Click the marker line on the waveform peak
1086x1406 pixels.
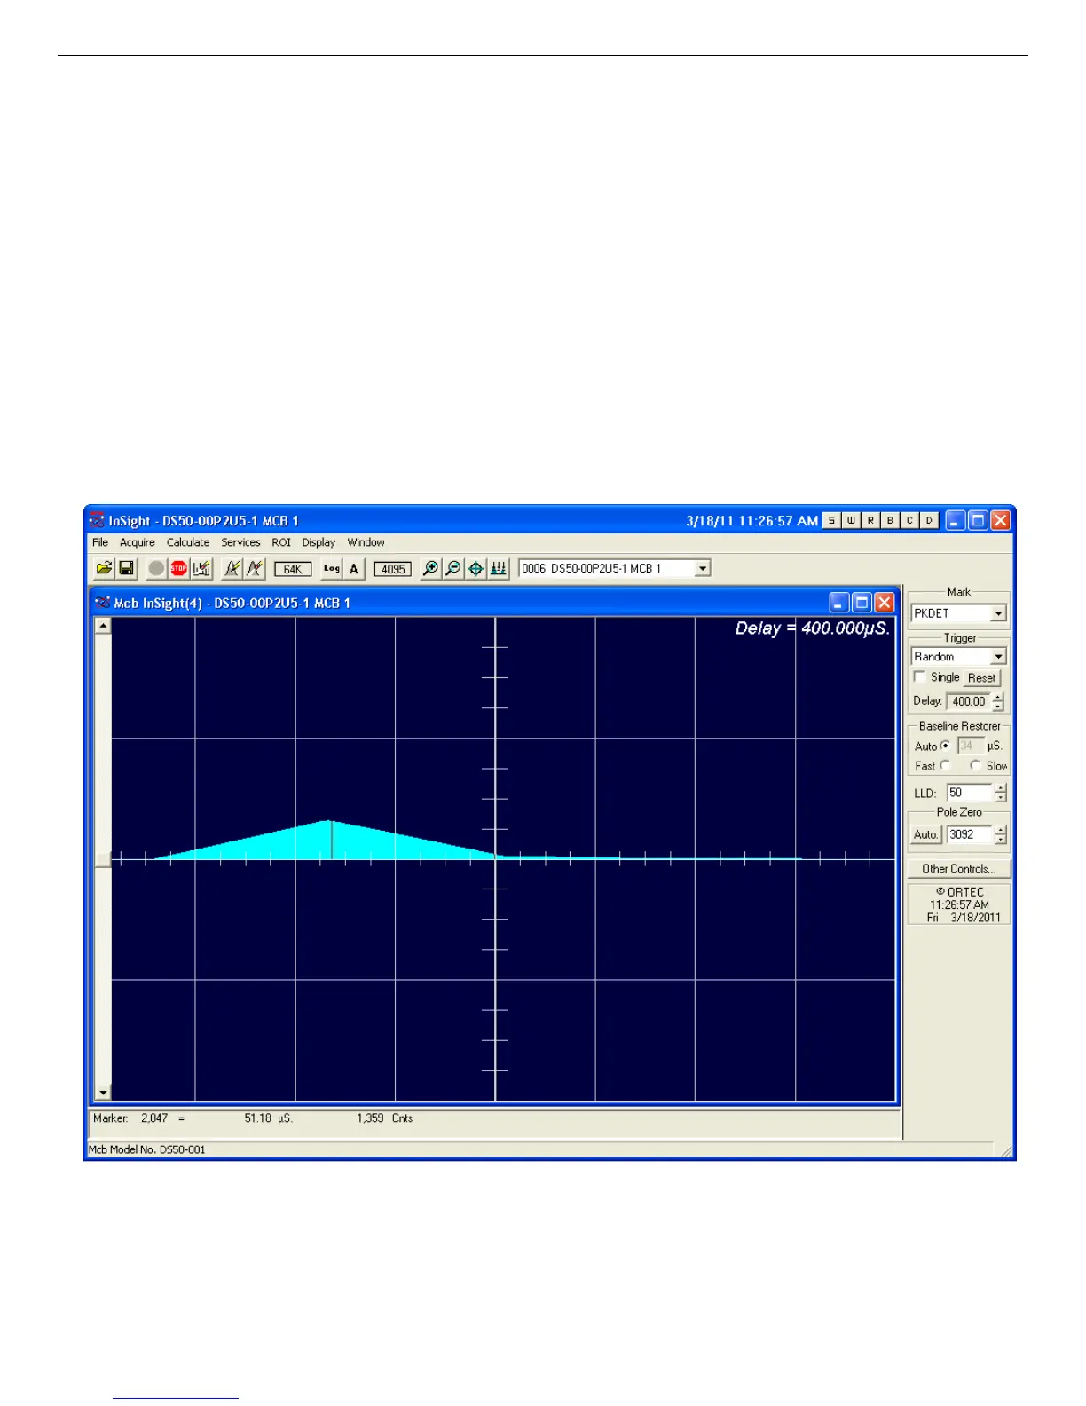332,840
